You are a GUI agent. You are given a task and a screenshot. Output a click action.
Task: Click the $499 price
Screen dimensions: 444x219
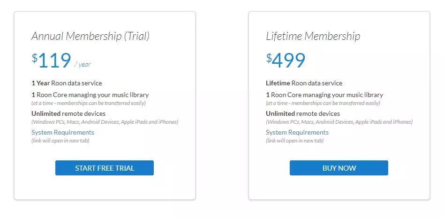286,60
